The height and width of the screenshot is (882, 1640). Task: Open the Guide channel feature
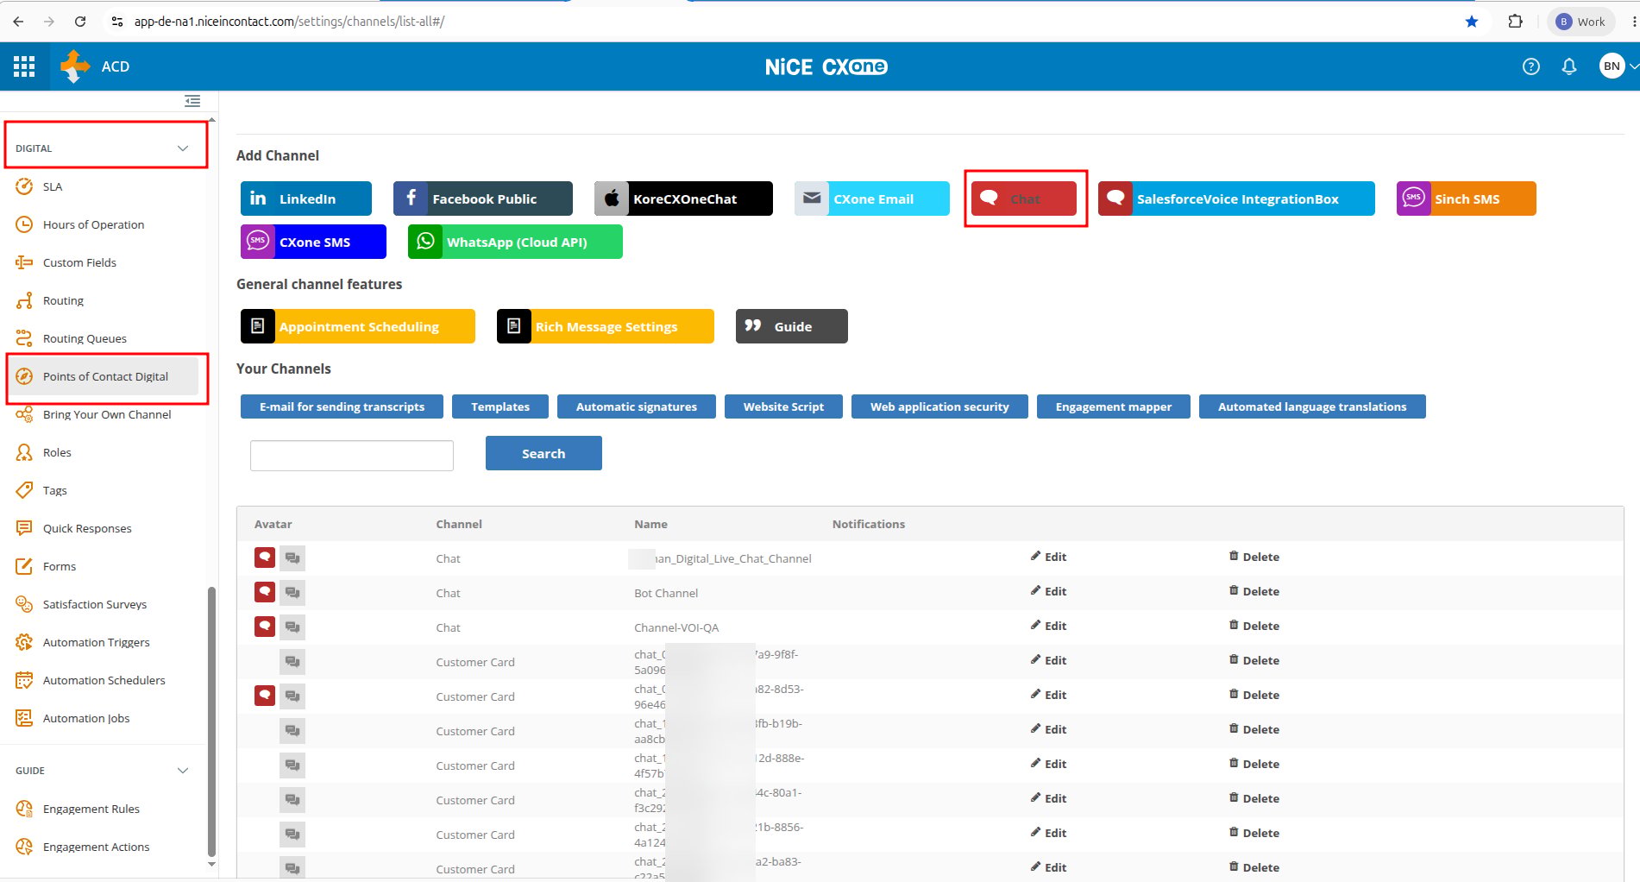tap(792, 326)
